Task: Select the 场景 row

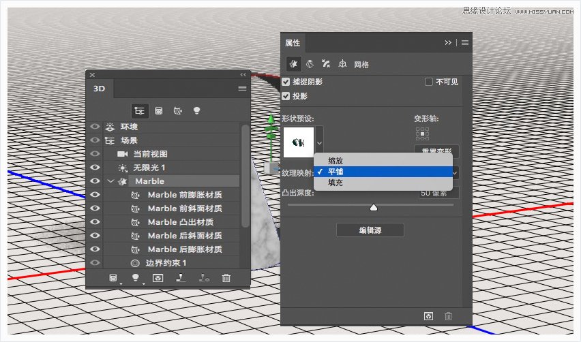Action: click(x=172, y=140)
